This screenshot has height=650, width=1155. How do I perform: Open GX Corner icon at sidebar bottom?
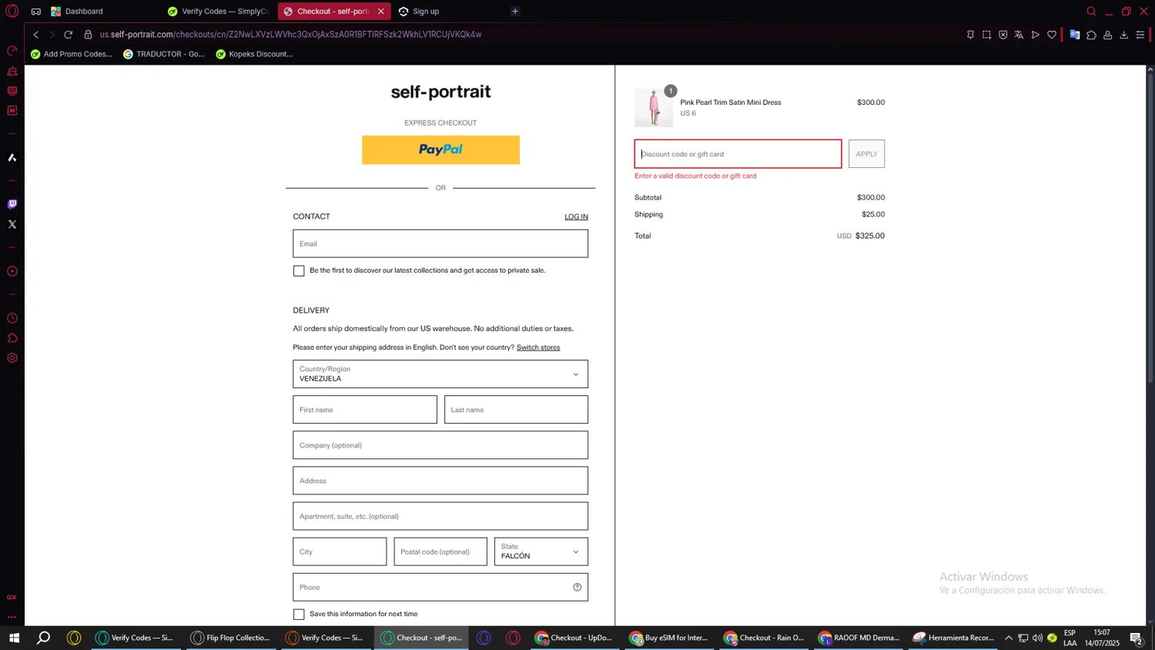point(12,597)
